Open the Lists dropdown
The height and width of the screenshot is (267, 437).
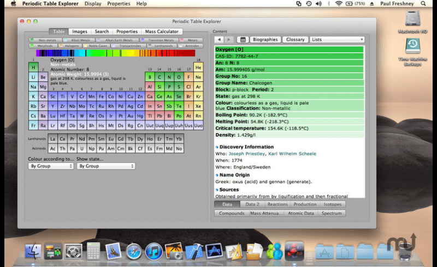tap(337, 39)
